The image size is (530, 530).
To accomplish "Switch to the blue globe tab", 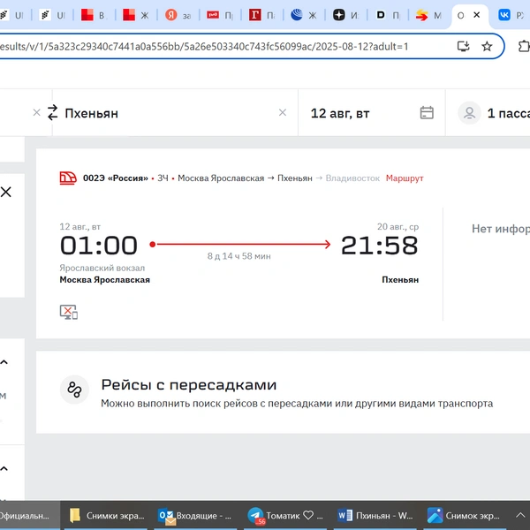I will click(x=304, y=15).
